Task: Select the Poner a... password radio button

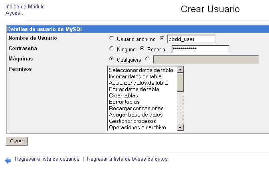Action: pos(142,49)
